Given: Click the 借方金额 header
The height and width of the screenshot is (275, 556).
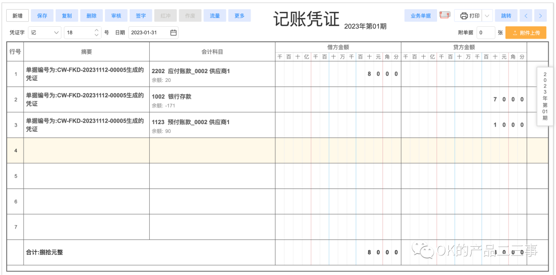Looking at the screenshot, I should 338,47.
